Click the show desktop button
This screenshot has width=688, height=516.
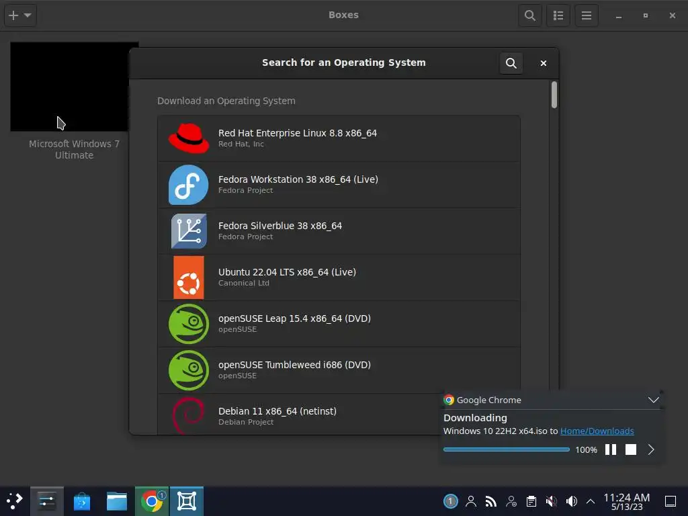(x=671, y=501)
